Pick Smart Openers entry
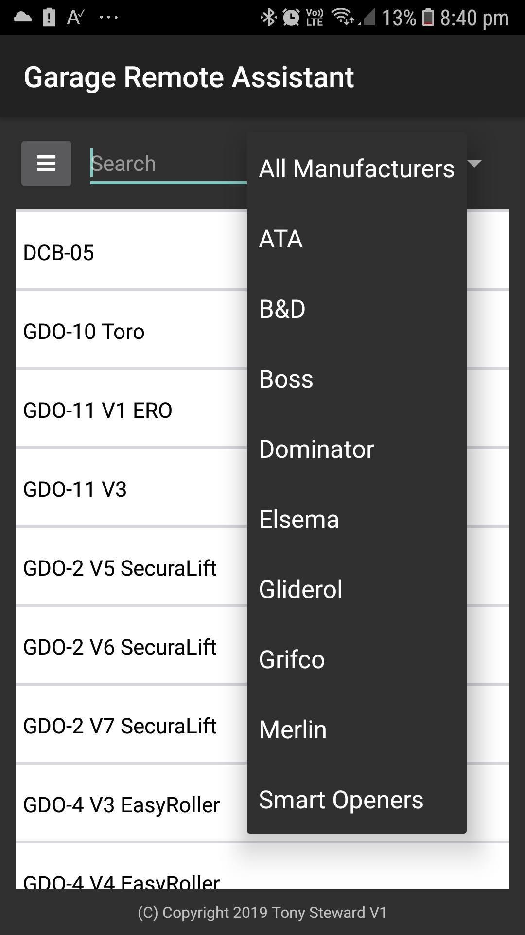Screen dimensions: 525x935 point(356,800)
